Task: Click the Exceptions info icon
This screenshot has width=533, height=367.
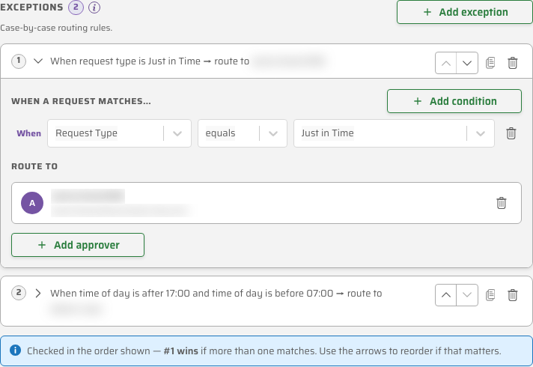Action: click(94, 7)
